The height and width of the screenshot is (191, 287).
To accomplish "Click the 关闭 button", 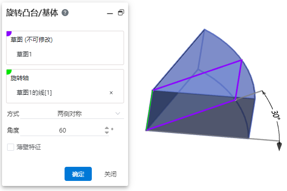I will [110, 174].
